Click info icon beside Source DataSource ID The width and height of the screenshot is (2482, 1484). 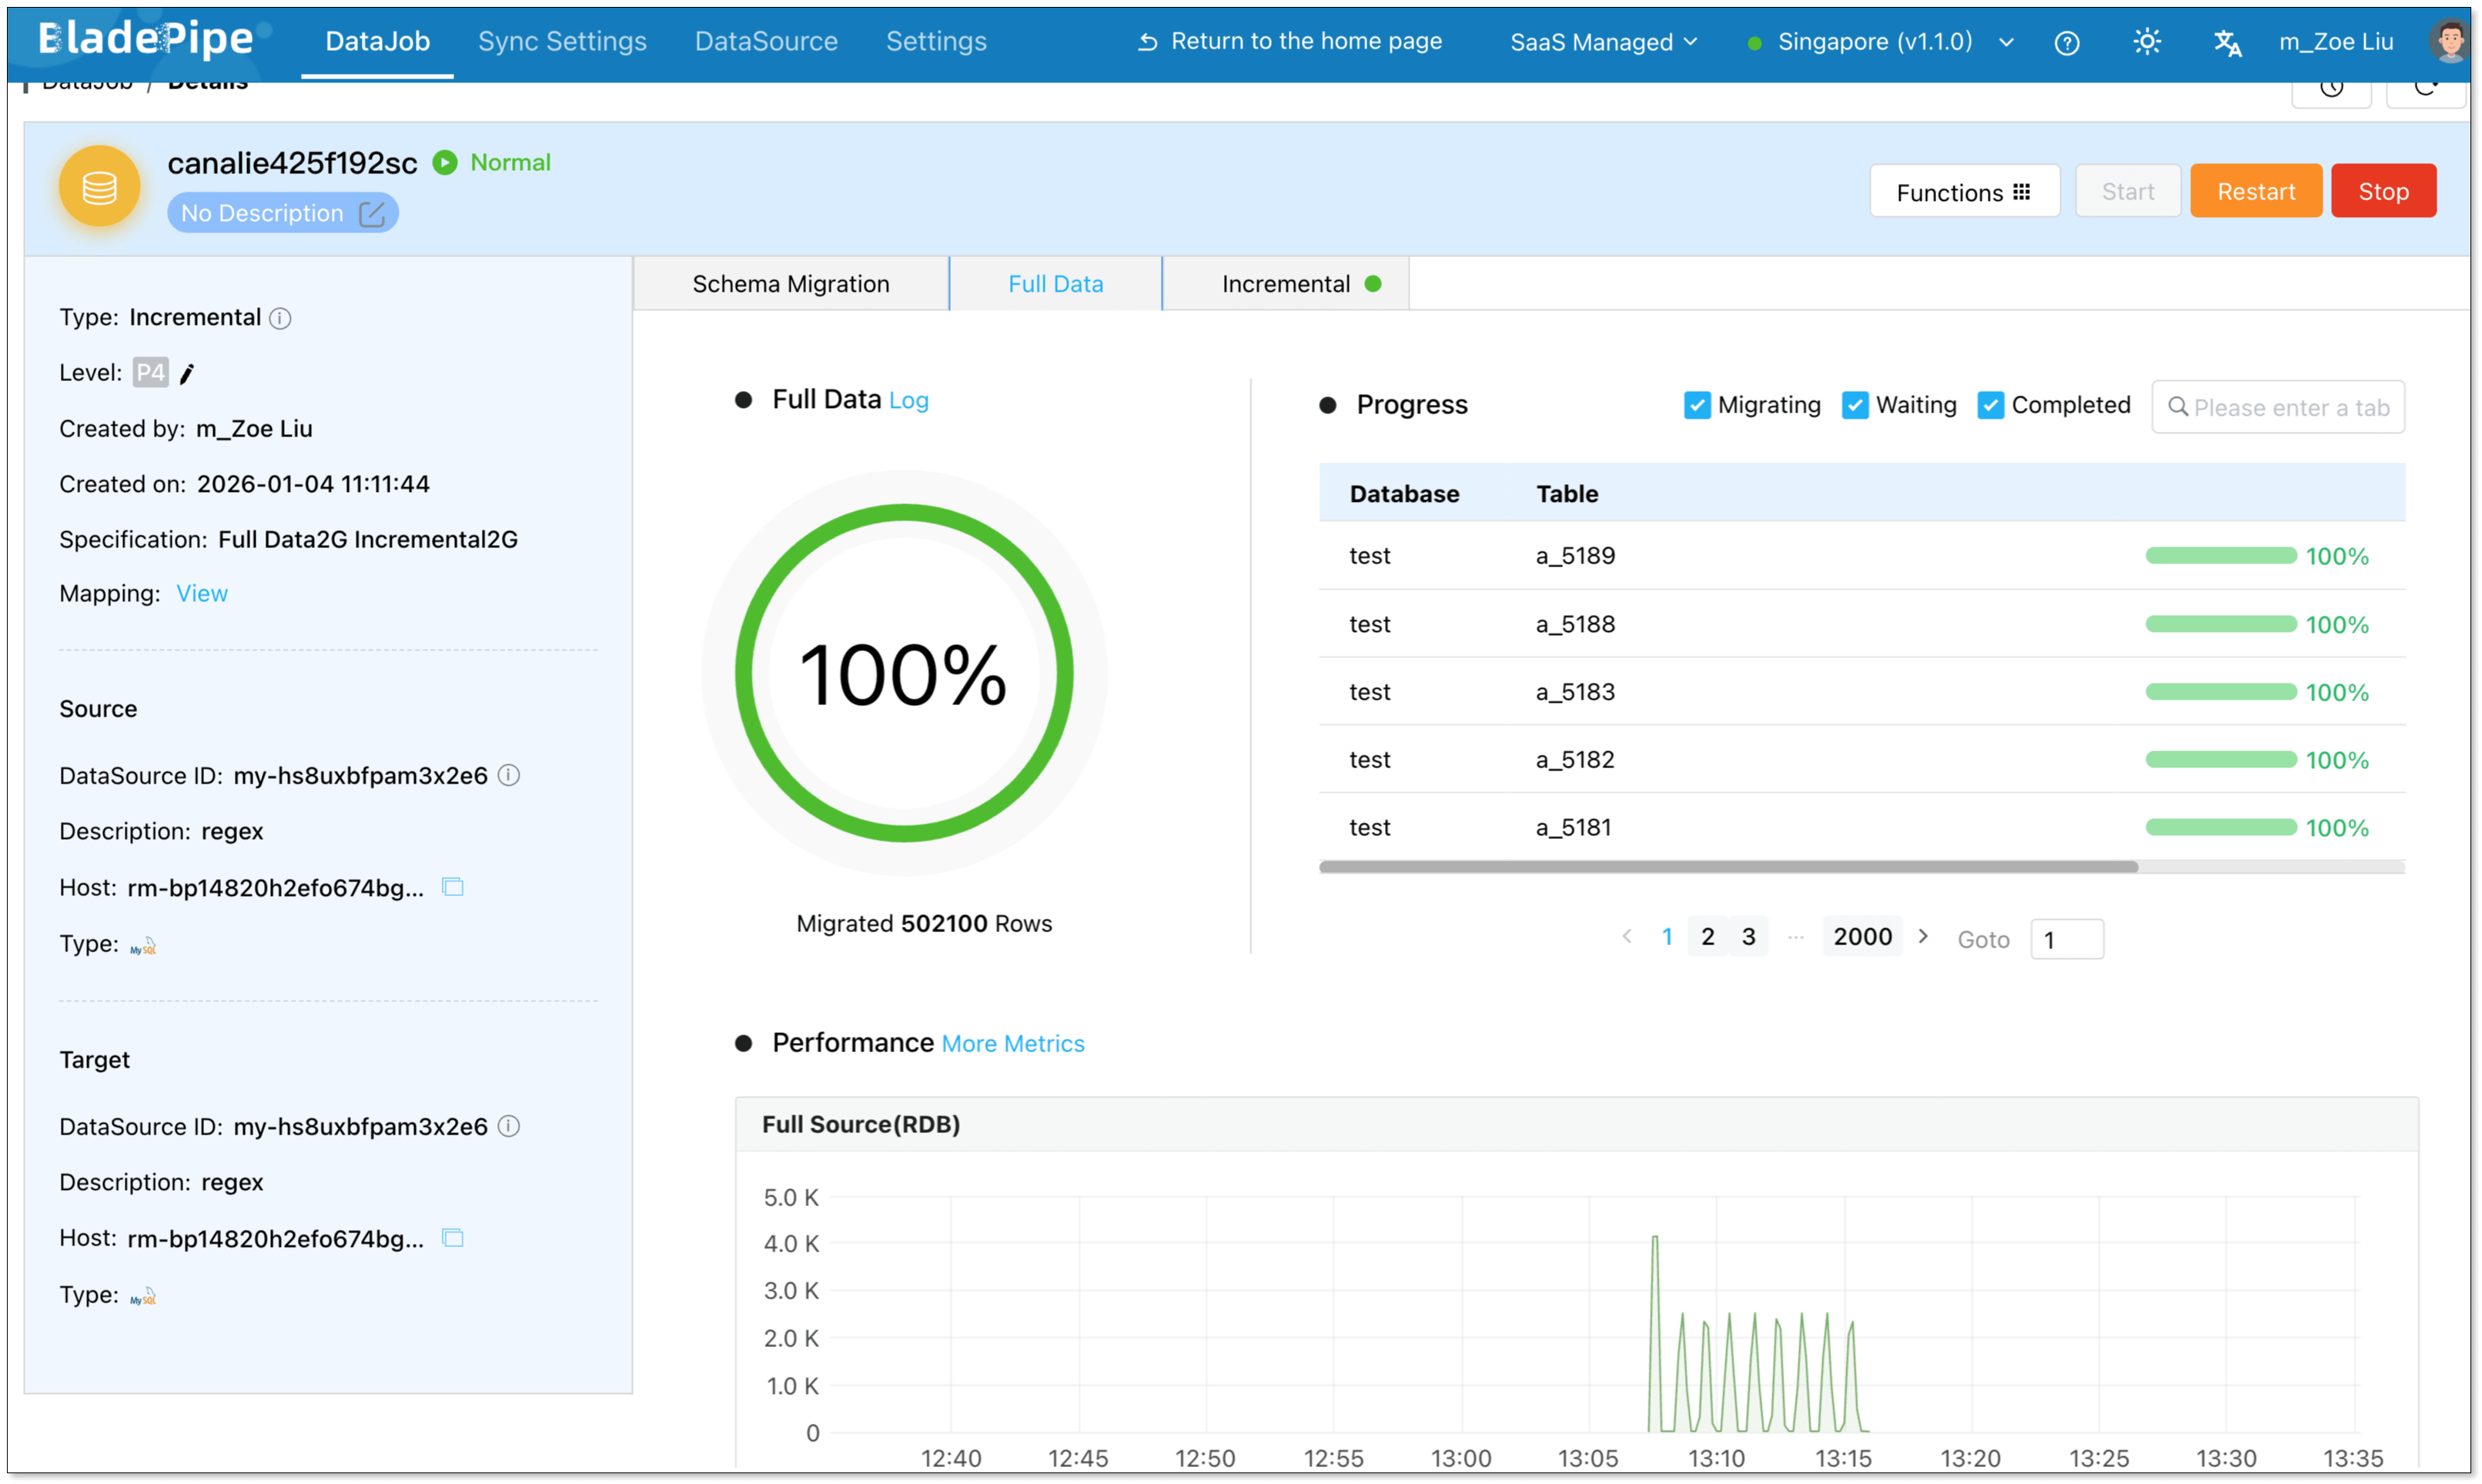pyautogui.click(x=509, y=775)
